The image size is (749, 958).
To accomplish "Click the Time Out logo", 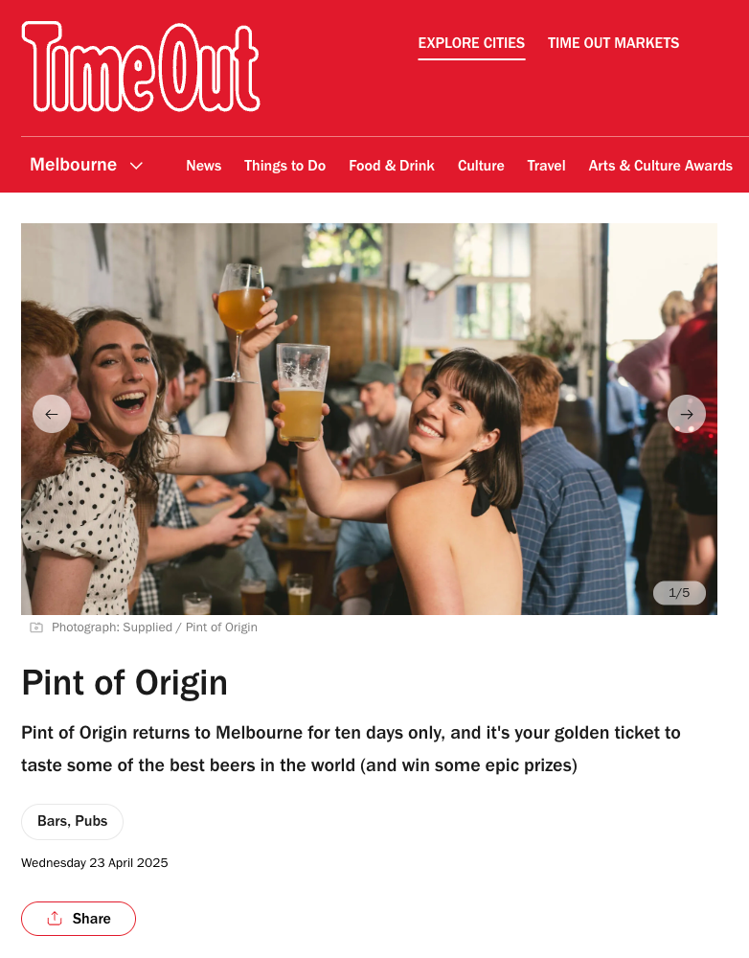I will 141,67.
